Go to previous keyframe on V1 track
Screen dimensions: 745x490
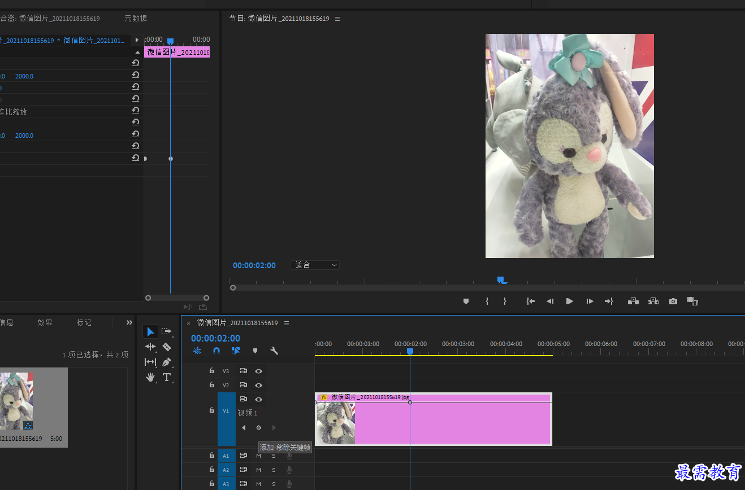coord(244,428)
